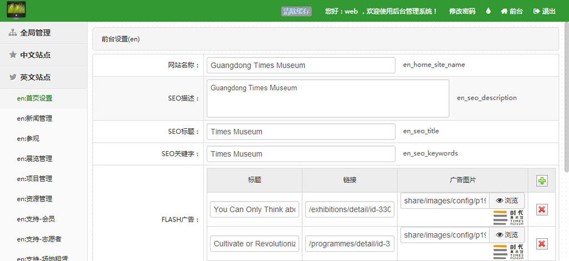Collapse 英文站点 sidebar section
The image size is (569, 261).
[36, 77]
